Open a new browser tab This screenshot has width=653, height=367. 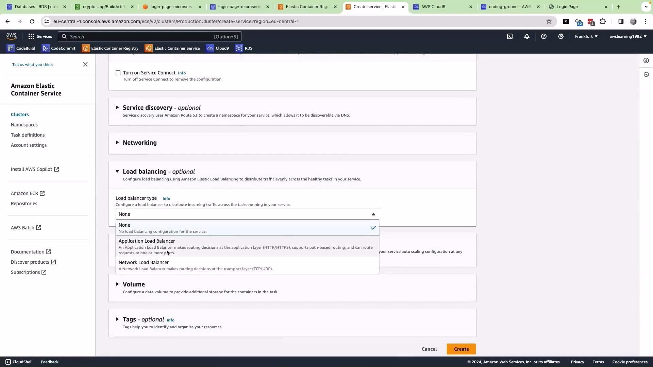click(x=618, y=7)
